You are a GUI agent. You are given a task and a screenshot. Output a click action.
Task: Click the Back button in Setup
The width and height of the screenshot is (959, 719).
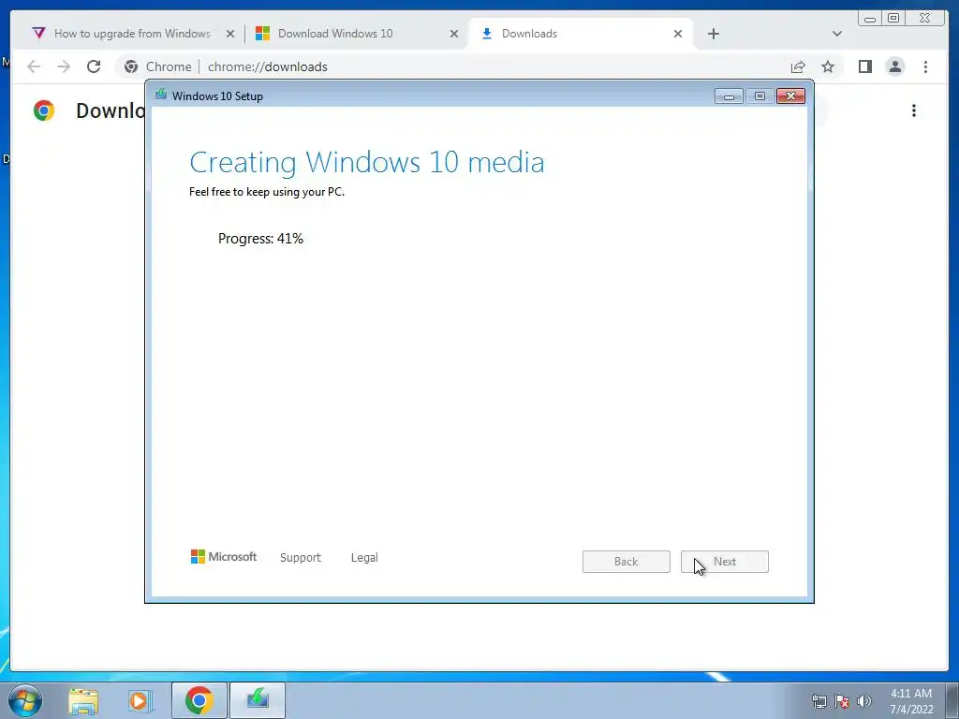coord(627,562)
